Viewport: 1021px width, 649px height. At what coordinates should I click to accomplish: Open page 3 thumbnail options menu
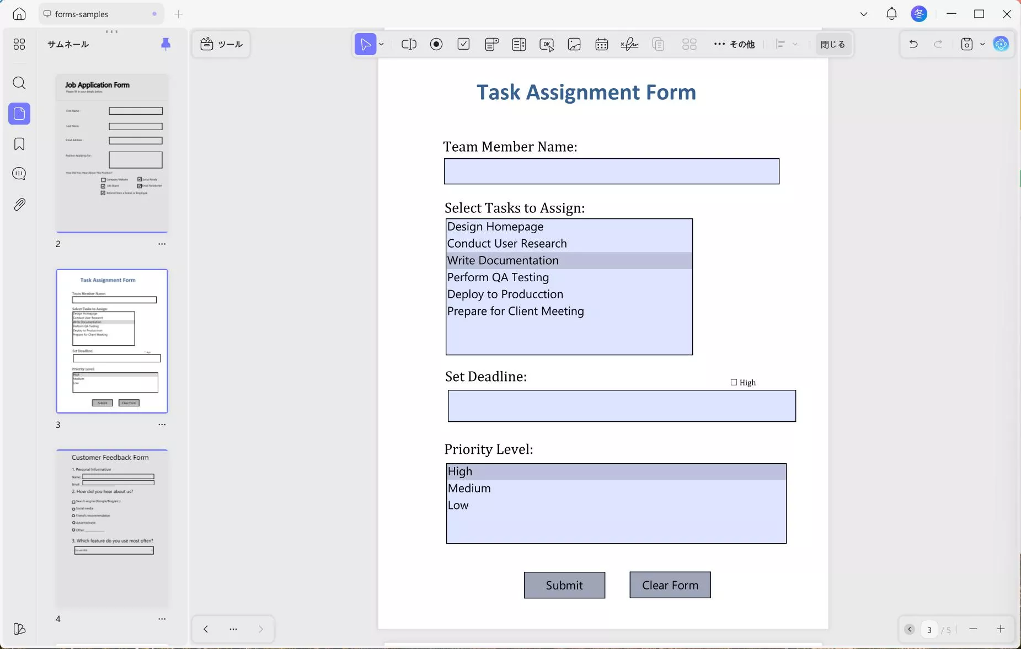(x=162, y=425)
